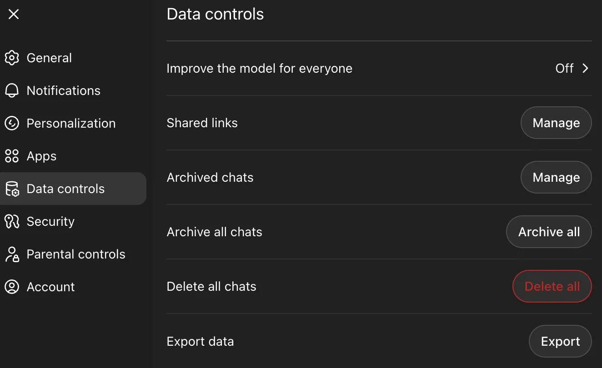This screenshot has width=602, height=368.
Task: Select the Personalization menu label
Action: pyautogui.click(x=71, y=123)
